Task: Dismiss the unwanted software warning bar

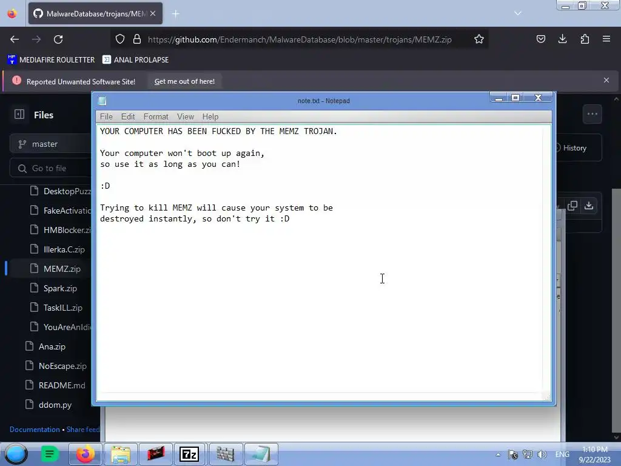Action: click(606, 80)
